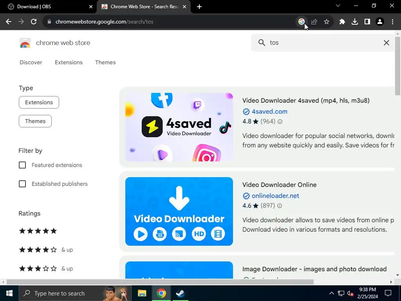
Task: Toggle the Chrome side panel
Action: tap(367, 22)
